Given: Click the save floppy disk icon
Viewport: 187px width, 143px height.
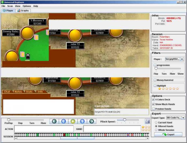Looking at the screenshot, I should pyautogui.click(x=147, y=121).
